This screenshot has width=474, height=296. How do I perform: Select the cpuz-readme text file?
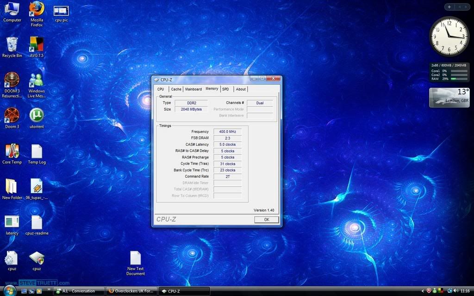pos(37,225)
